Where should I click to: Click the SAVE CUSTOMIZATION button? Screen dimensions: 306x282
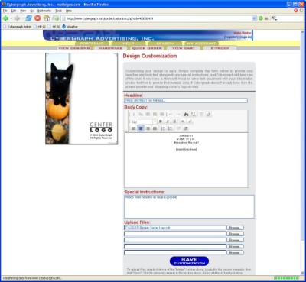pos(189,261)
